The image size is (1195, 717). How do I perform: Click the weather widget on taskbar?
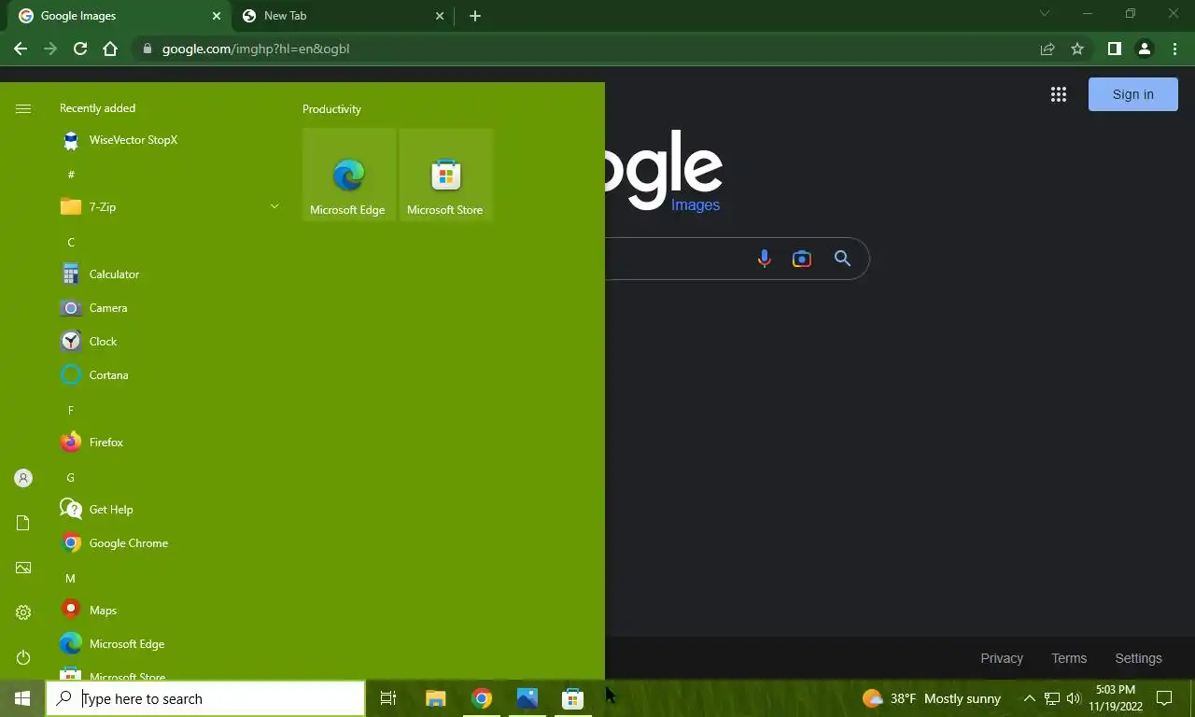click(932, 698)
